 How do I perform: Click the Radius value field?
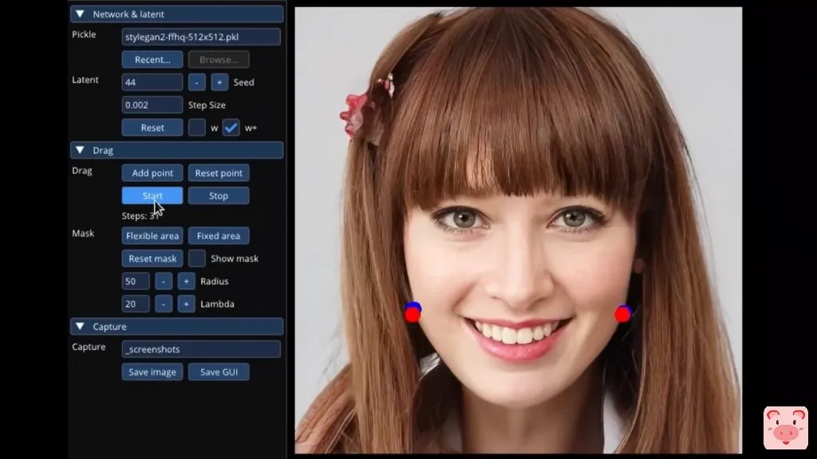point(136,281)
